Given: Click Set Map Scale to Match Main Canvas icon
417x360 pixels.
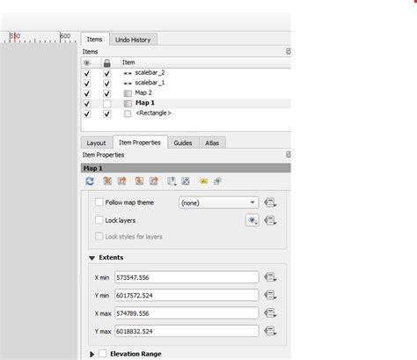Looking at the screenshot, I should point(139,181).
